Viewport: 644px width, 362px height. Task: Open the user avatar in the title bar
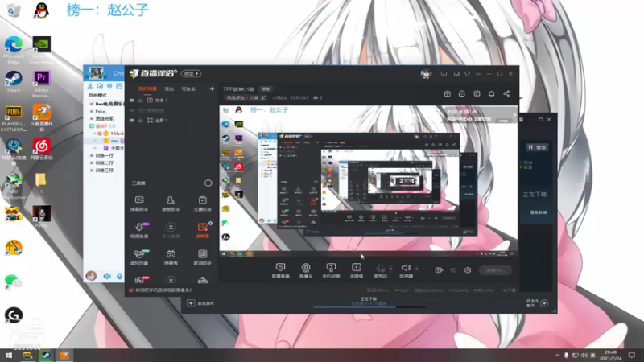coord(426,74)
